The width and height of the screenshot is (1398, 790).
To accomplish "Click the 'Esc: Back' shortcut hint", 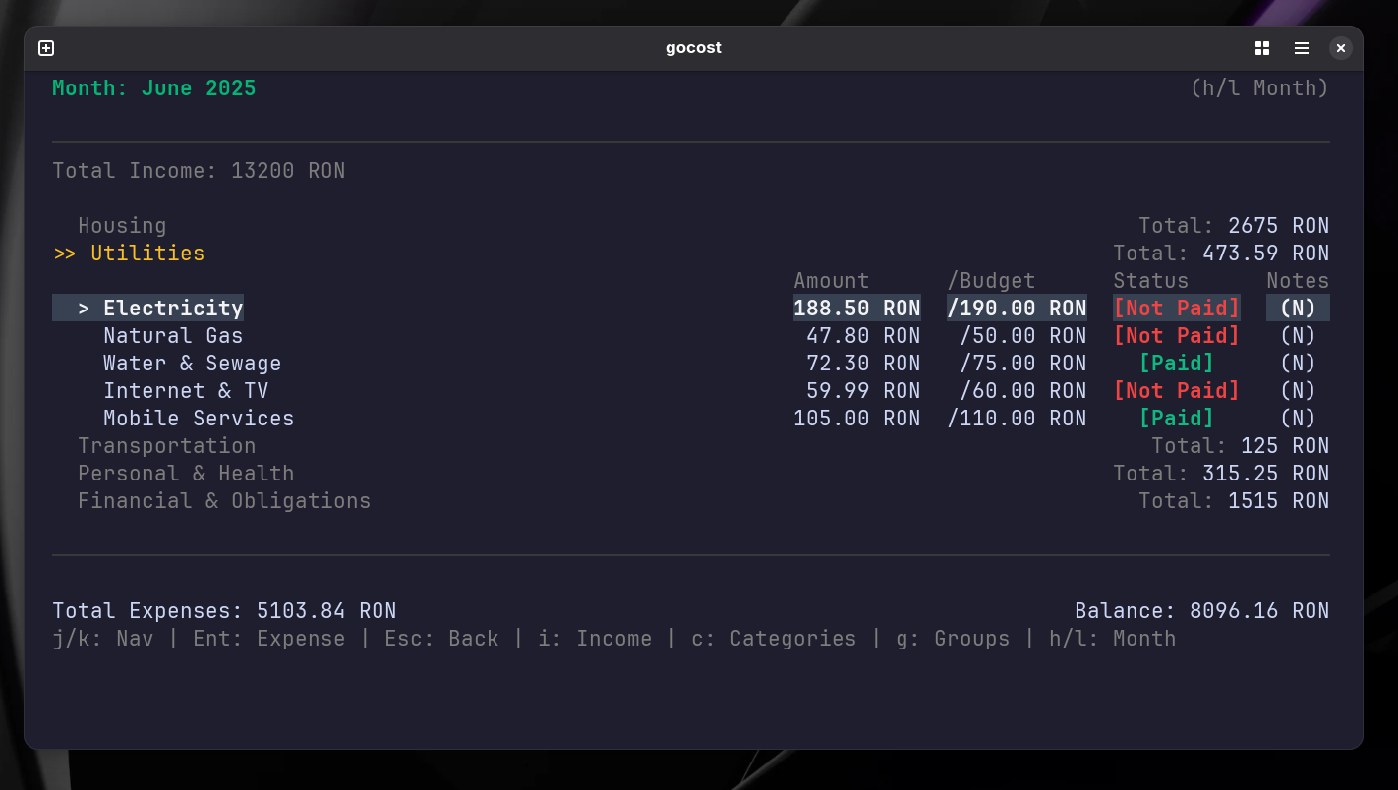I will click(x=441, y=639).
